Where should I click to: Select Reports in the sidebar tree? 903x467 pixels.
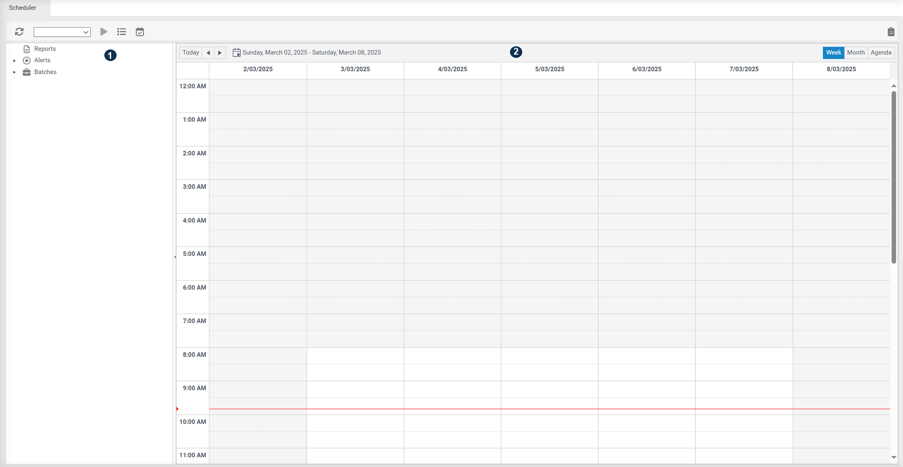pos(45,49)
